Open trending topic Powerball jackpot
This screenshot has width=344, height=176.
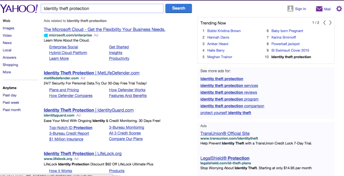[286, 44]
